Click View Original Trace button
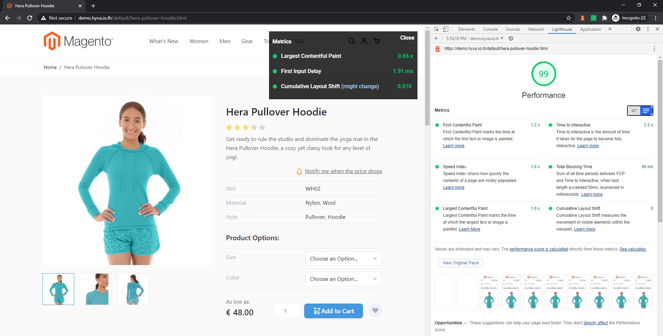This screenshot has height=336, width=663. click(x=461, y=263)
